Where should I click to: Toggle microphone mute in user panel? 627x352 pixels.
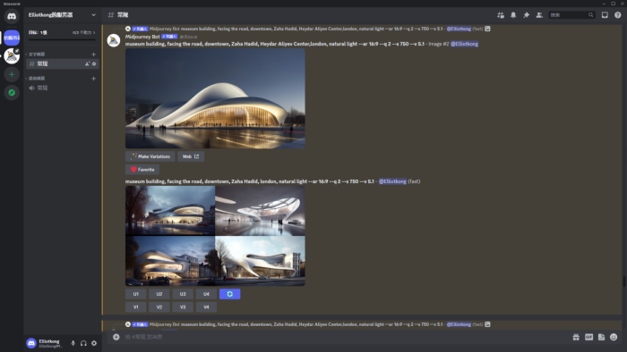click(x=73, y=343)
